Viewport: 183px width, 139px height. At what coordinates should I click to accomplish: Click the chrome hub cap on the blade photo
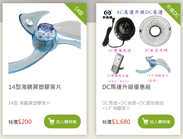click(45, 31)
